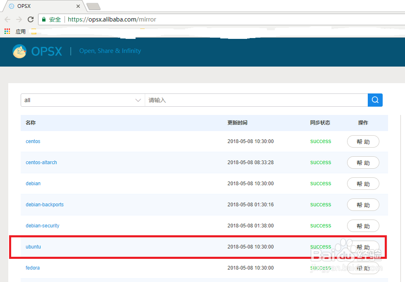Expand the 'all' category dropdown
Image resolution: width=405 pixels, height=282 pixels.
83,100
